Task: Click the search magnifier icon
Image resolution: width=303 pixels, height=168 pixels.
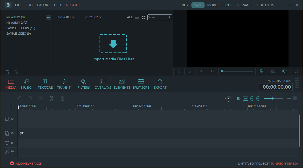Action: point(169,17)
